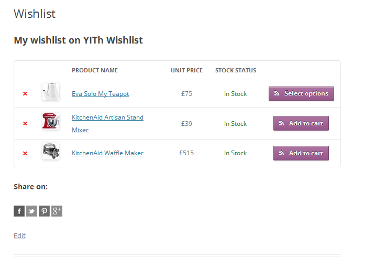Add the Stand Mixer to cart
375x279 pixels.
click(x=301, y=123)
